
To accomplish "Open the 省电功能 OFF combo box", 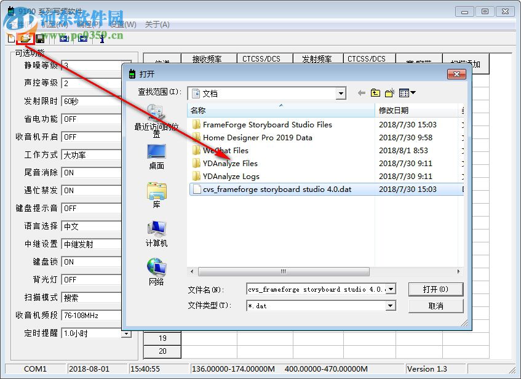I will point(92,119).
